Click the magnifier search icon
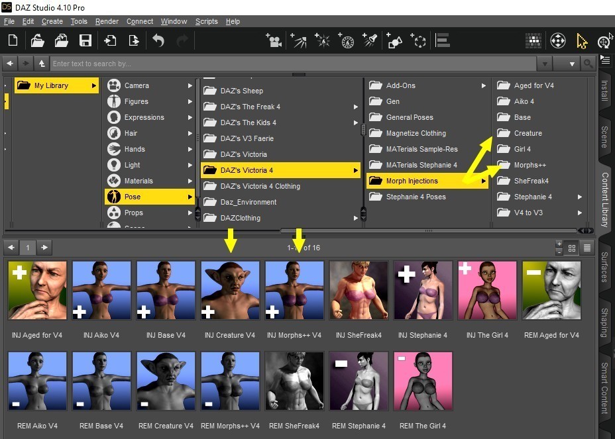Screen dimensions: 615x439 (x=588, y=64)
